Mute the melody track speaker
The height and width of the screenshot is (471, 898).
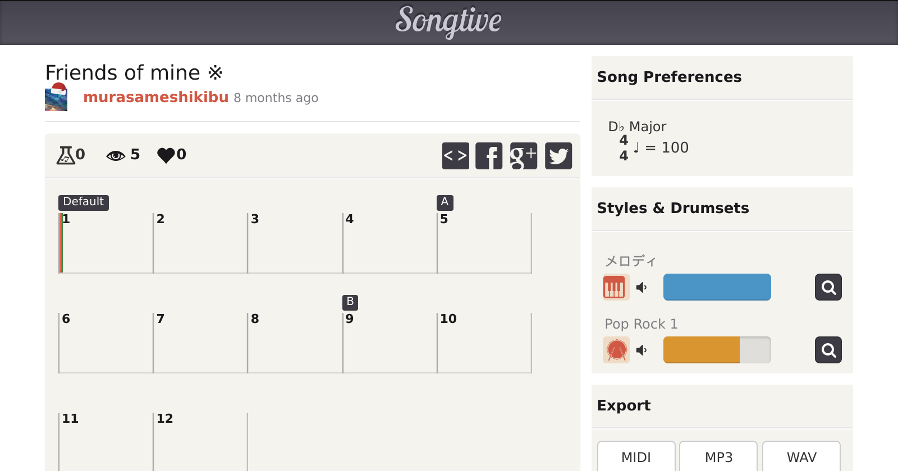pos(642,288)
